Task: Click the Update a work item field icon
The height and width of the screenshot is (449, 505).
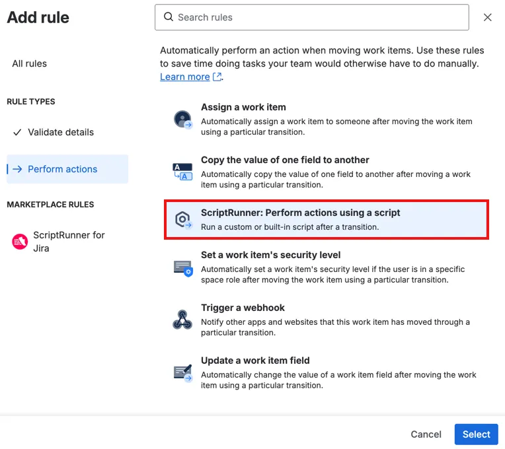Action: point(183,373)
